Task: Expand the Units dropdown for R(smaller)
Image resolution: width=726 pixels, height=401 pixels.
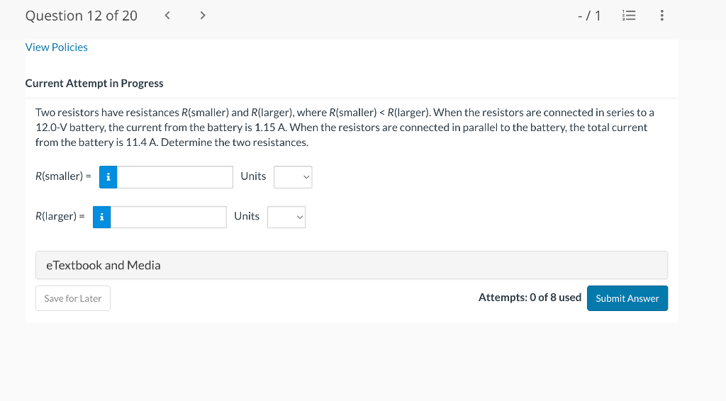Action: coord(293,177)
